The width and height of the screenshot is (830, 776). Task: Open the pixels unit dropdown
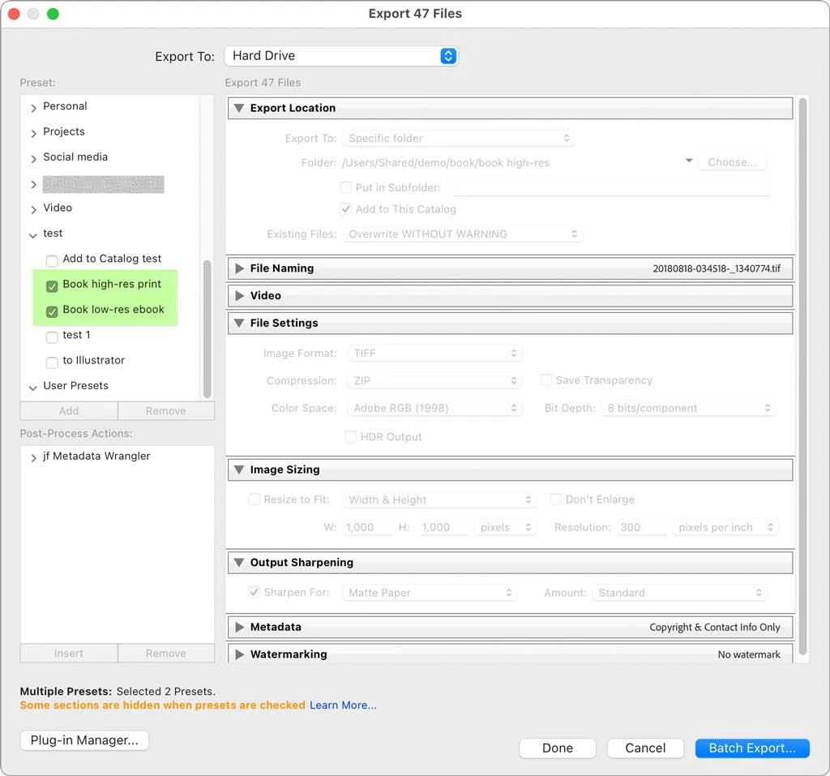click(x=505, y=527)
